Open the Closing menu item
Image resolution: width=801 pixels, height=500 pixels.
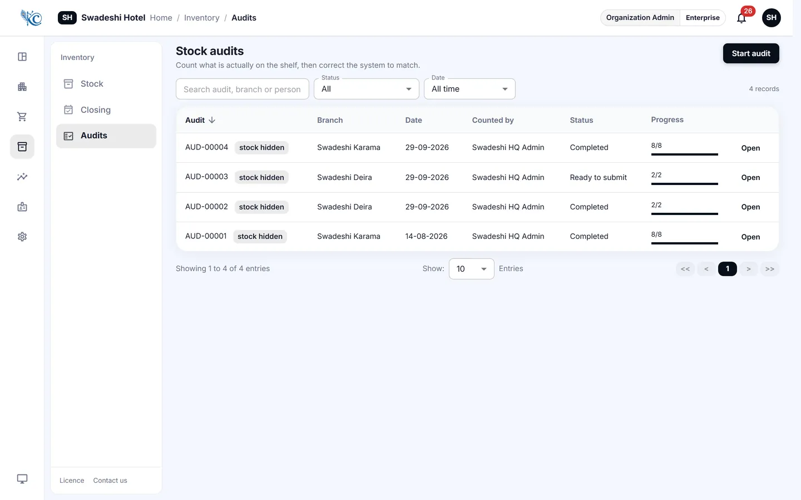pyautogui.click(x=106, y=110)
